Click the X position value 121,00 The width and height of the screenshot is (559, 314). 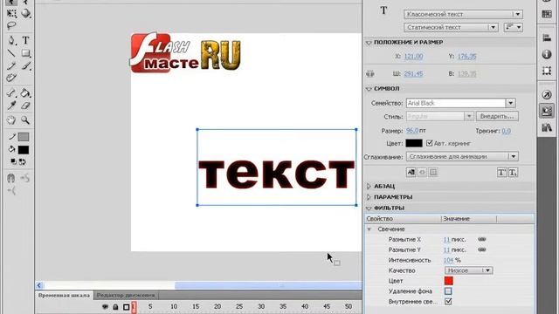point(413,56)
